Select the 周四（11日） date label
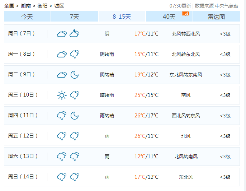 click(x=23, y=115)
